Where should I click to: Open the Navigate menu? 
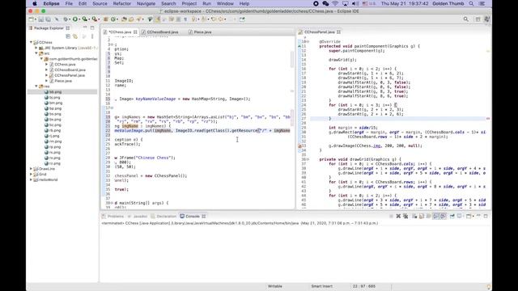(x=146, y=3)
